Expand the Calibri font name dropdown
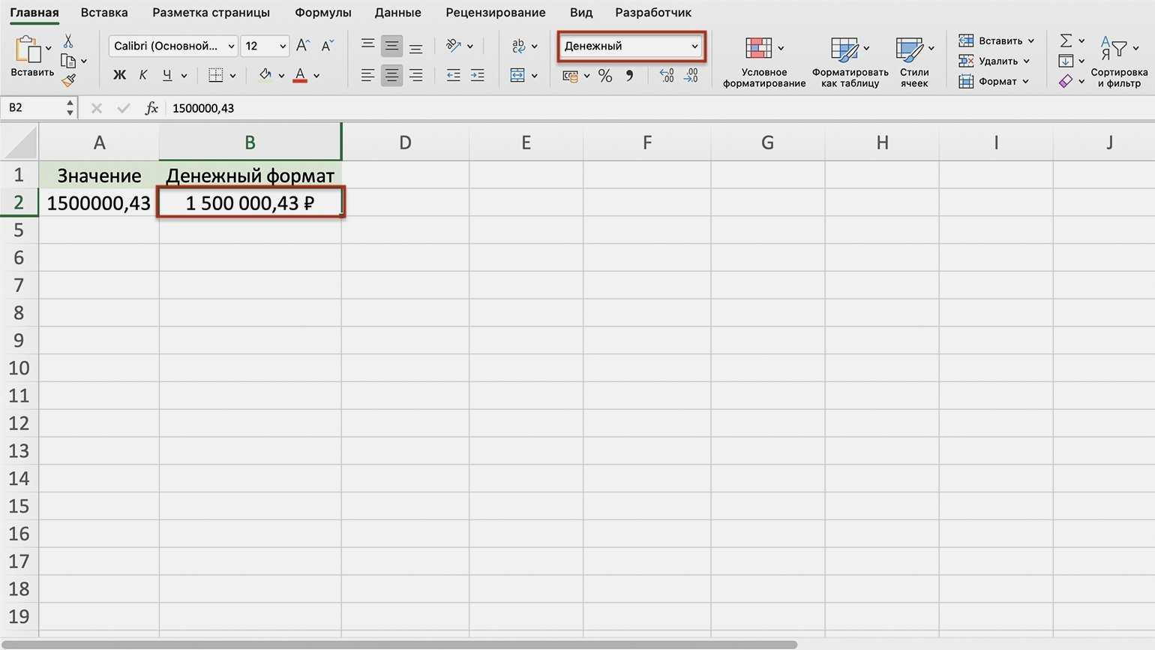The height and width of the screenshot is (650, 1155). point(231,46)
